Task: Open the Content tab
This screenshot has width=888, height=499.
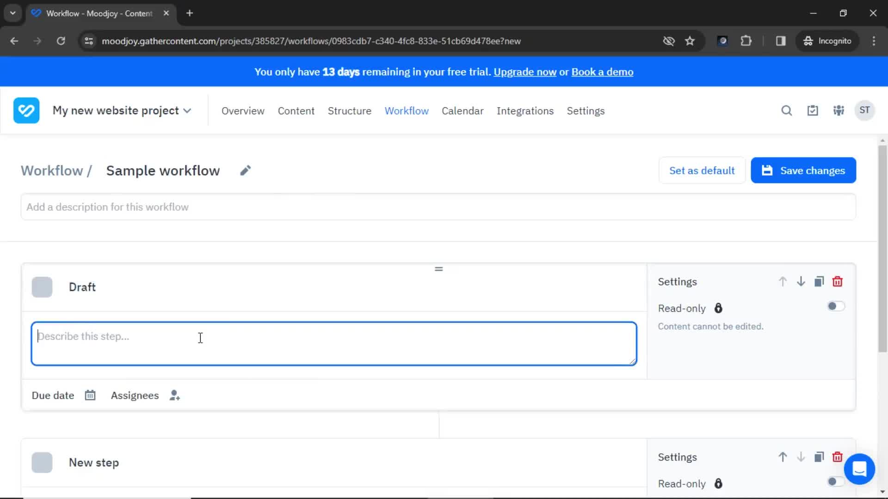Action: click(x=296, y=111)
